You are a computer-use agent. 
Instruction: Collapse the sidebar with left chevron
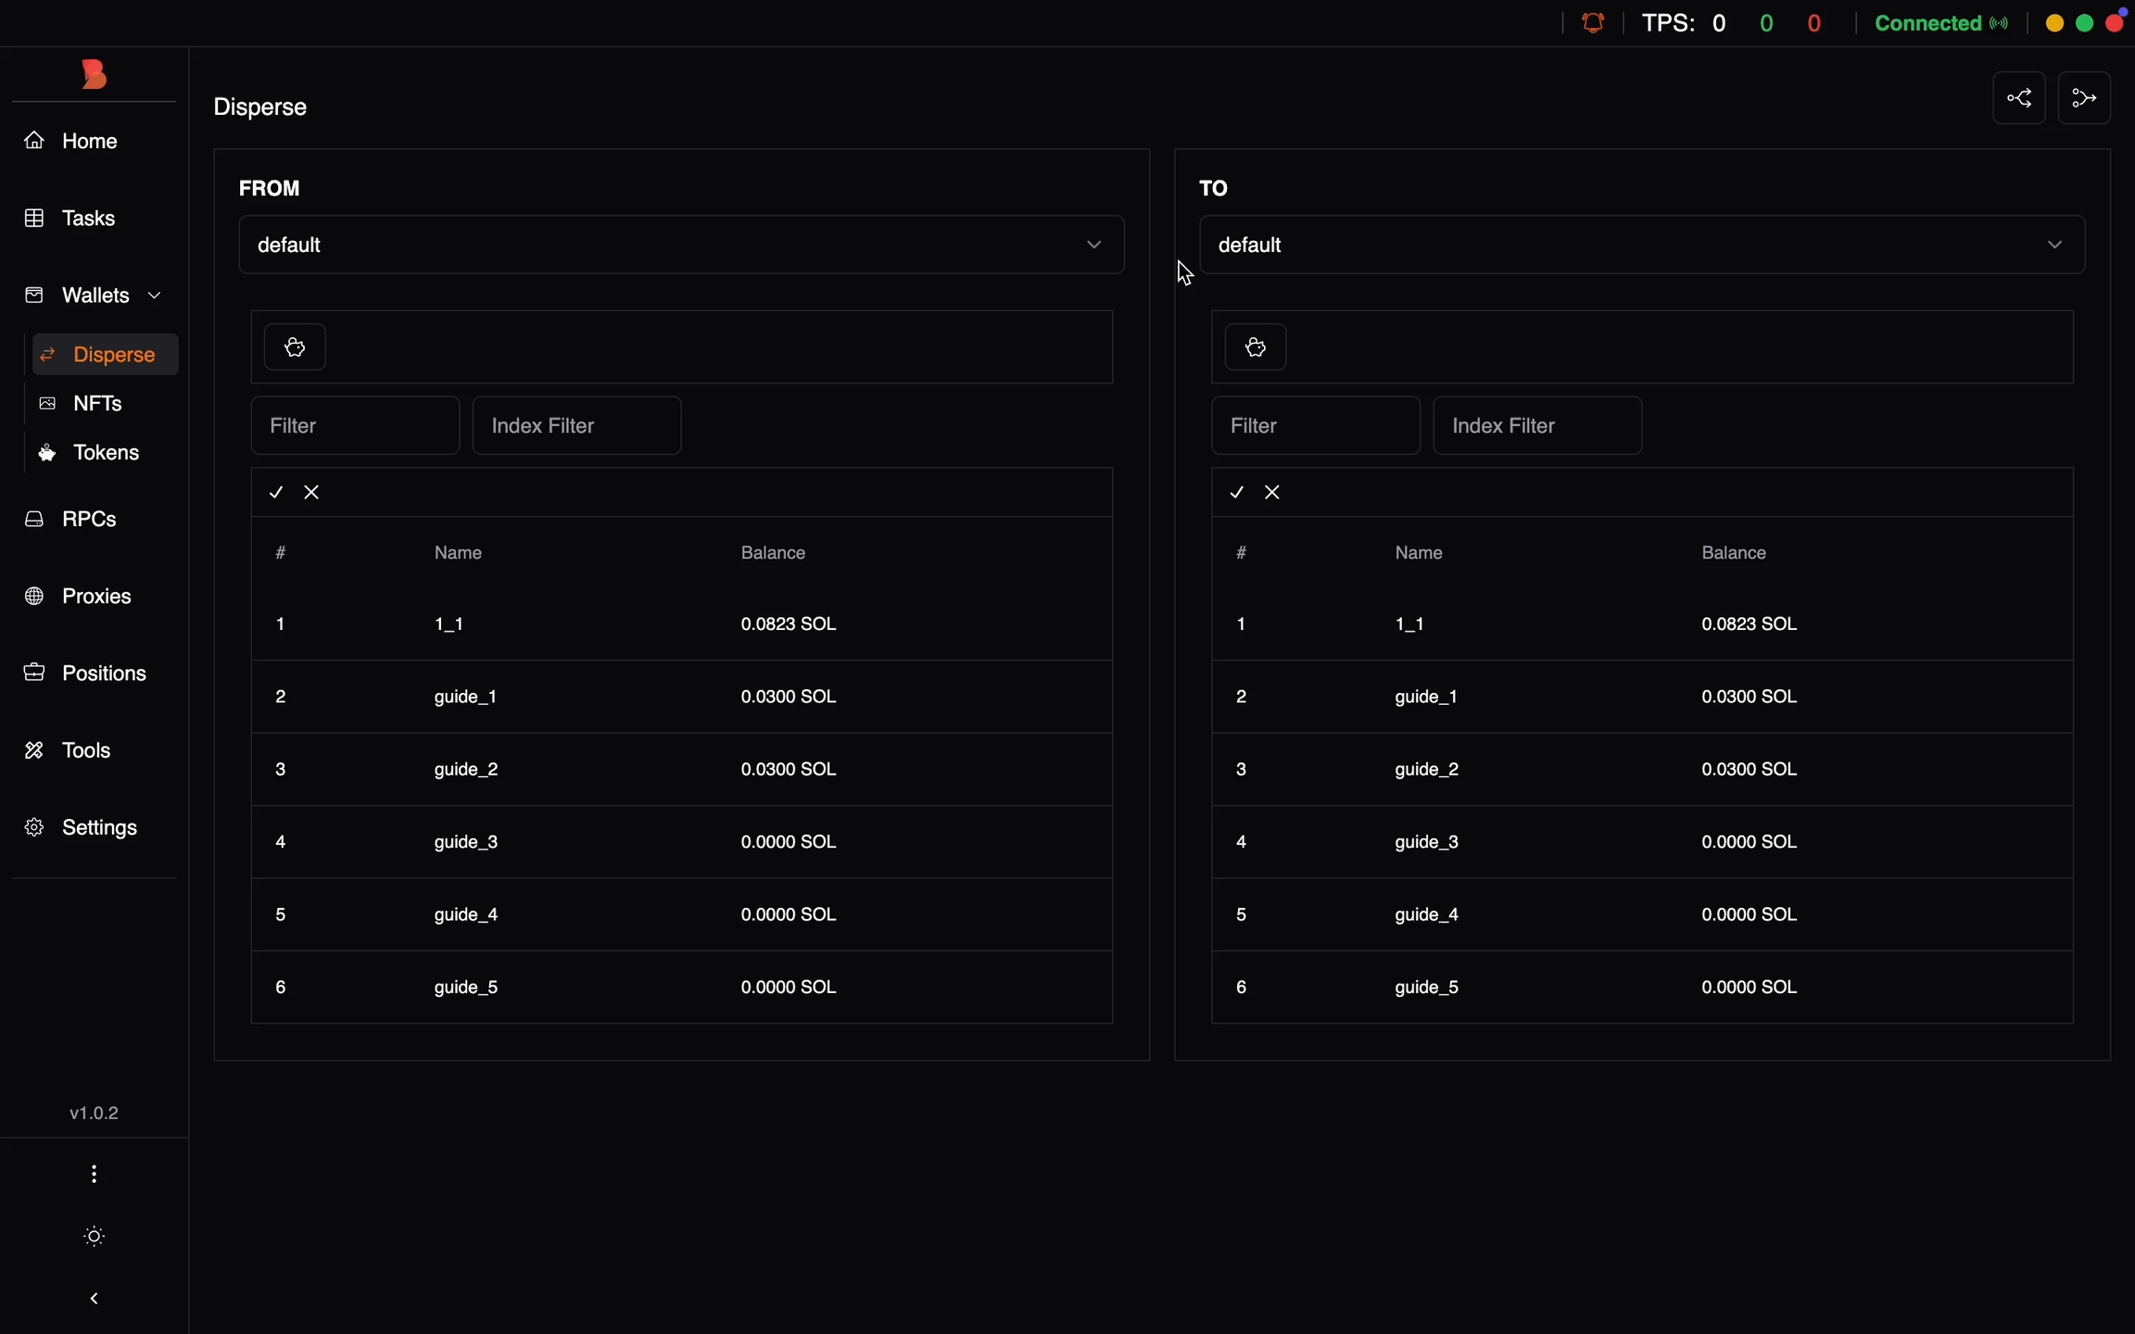point(94,1299)
